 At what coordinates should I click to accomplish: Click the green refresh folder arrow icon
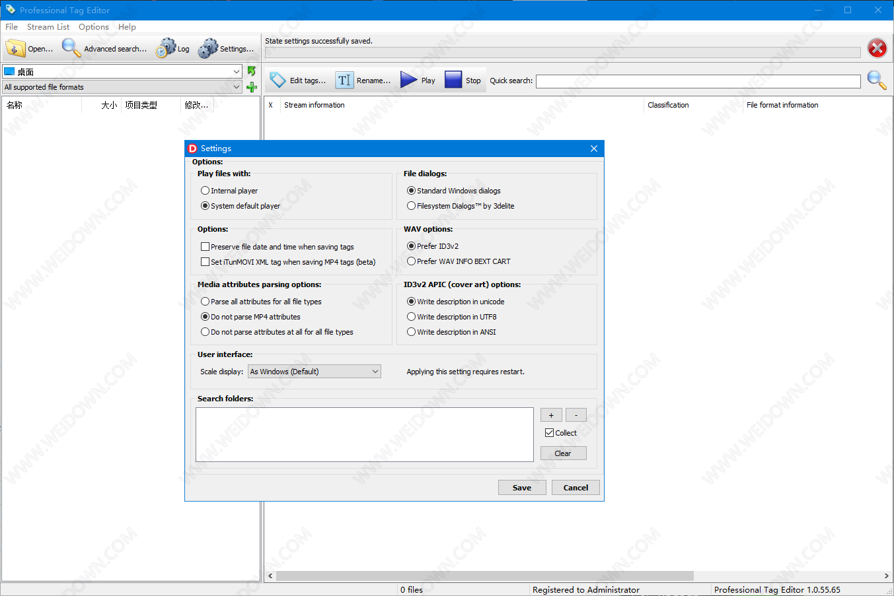point(251,71)
